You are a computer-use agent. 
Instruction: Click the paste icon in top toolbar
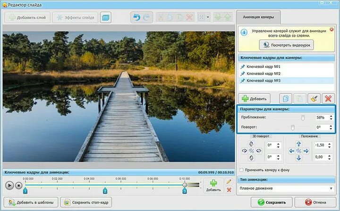tap(180, 17)
